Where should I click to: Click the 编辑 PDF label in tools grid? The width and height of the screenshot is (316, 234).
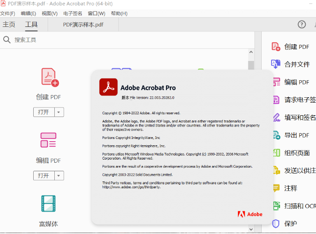point(48,160)
